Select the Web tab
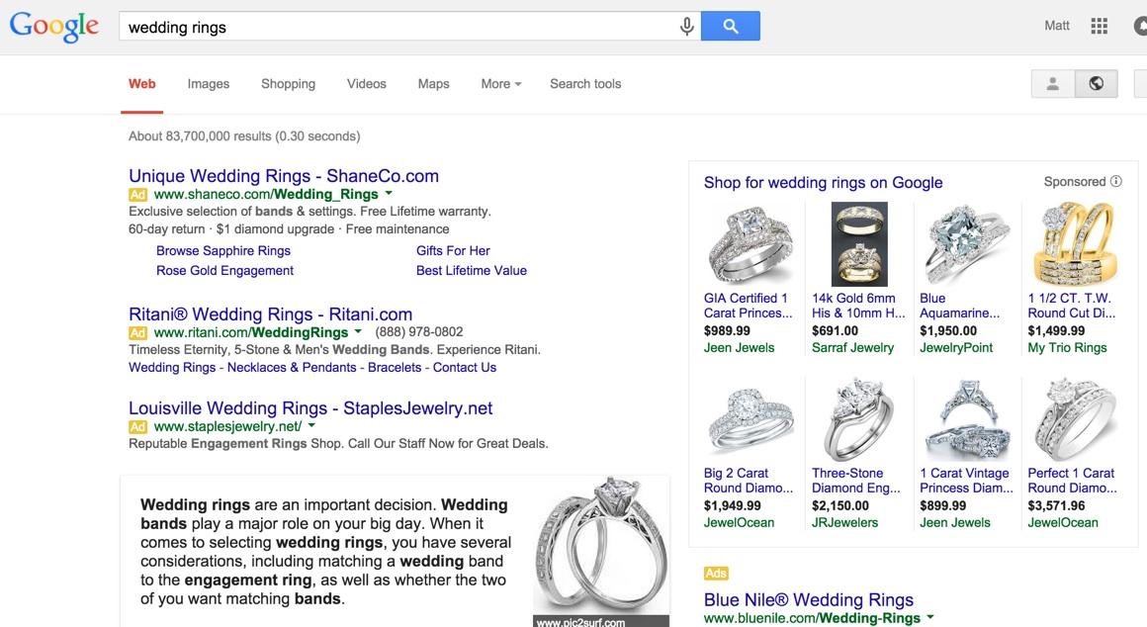1147x627 pixels. (x=142, y=83)
